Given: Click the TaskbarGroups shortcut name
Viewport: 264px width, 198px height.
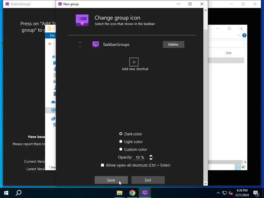Looking at the screenshot, I should [x=116, y=44].
